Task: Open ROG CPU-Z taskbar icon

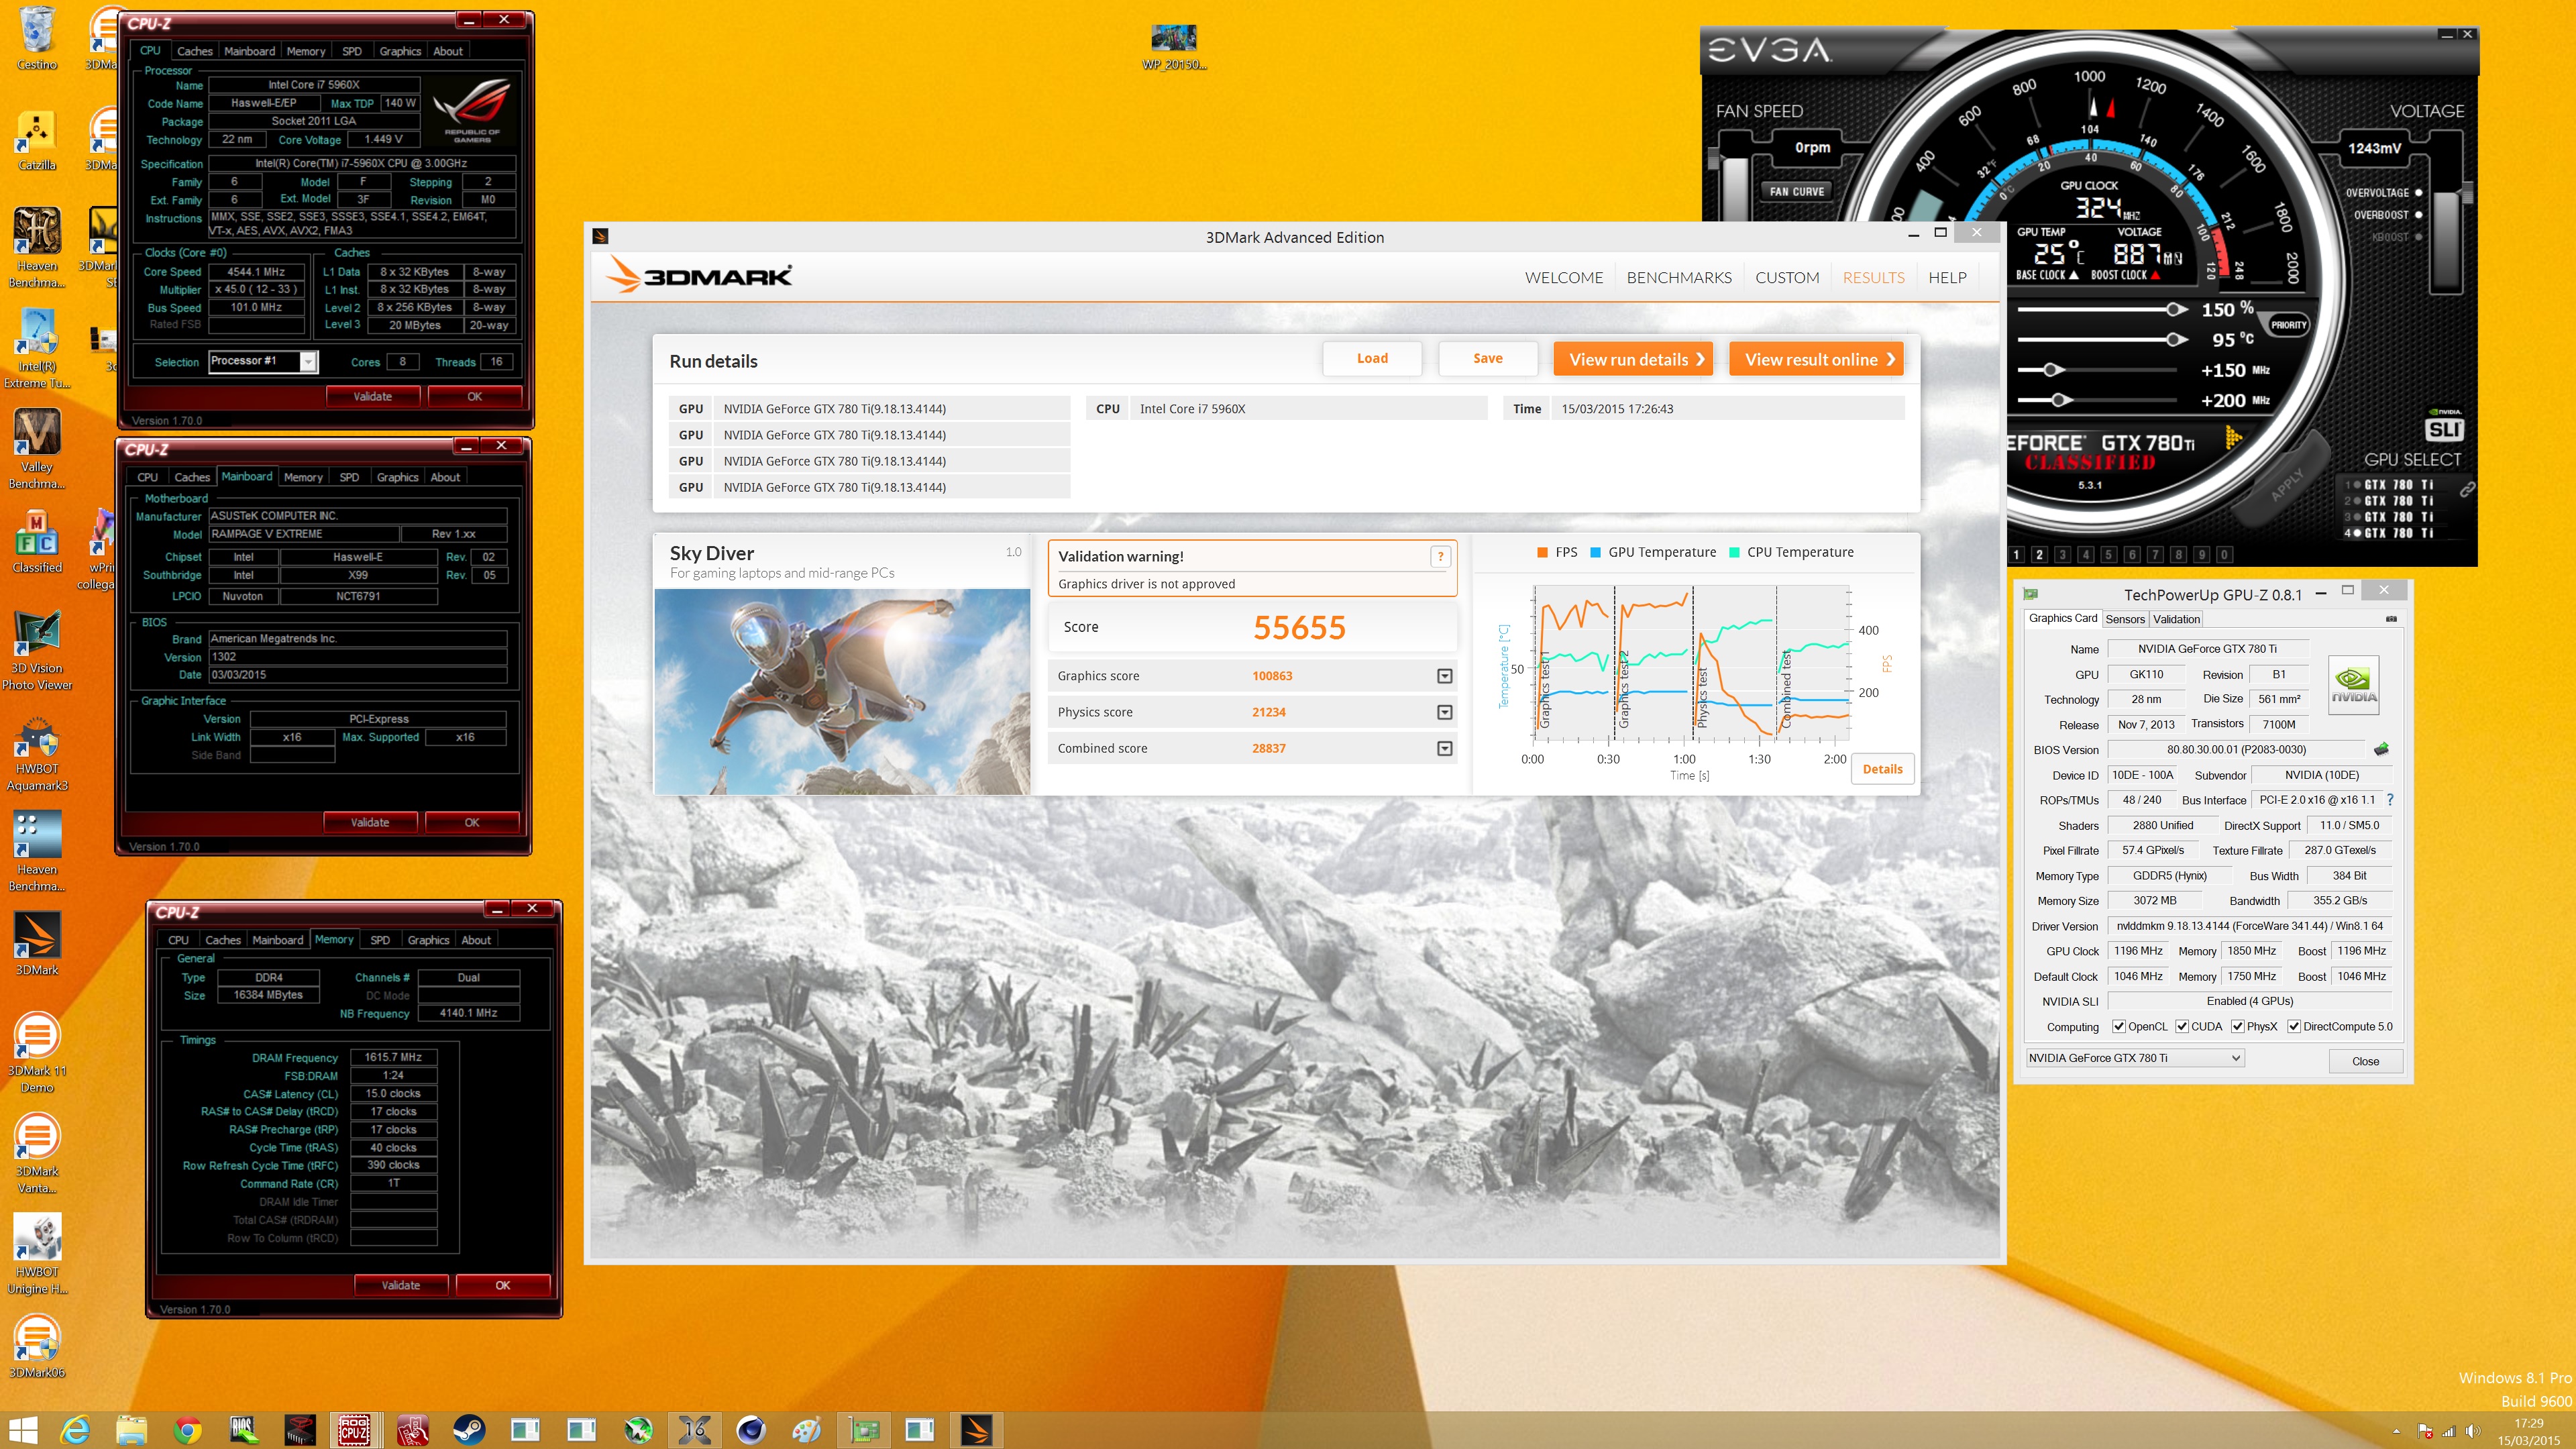Action: tap(354, 1430)
